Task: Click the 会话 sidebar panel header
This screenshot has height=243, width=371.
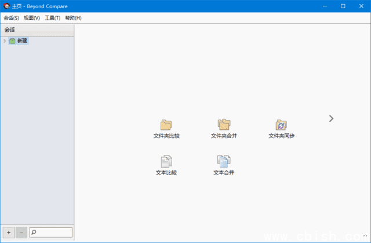Action: [37, 30]
